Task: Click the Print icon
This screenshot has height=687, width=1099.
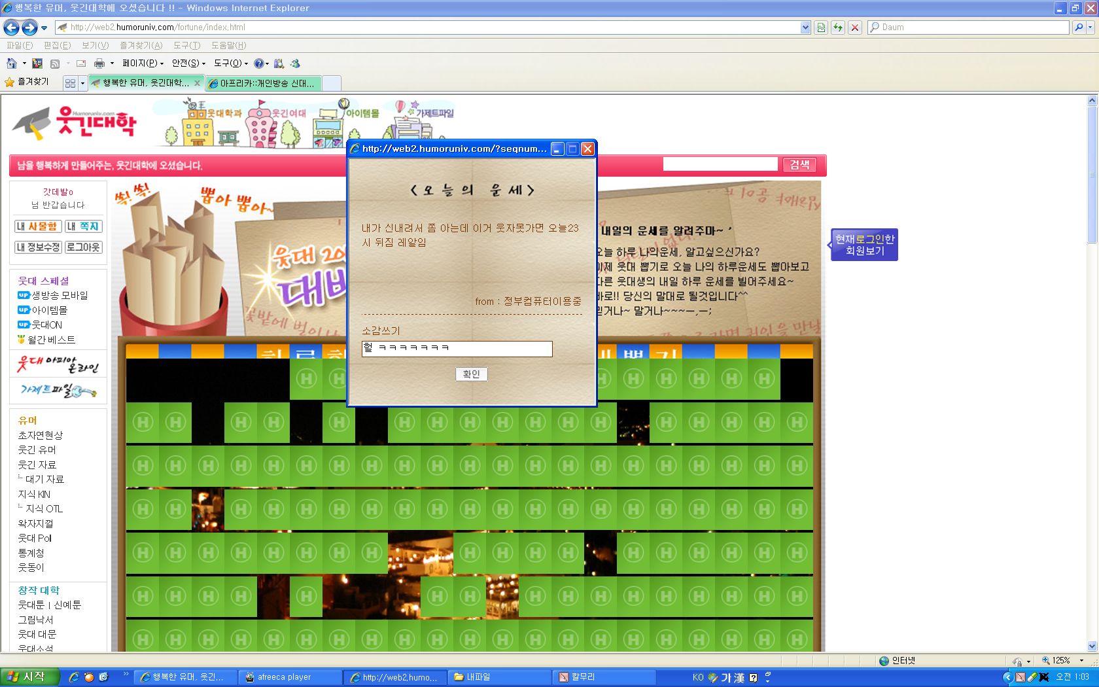Action: (99, 63)
